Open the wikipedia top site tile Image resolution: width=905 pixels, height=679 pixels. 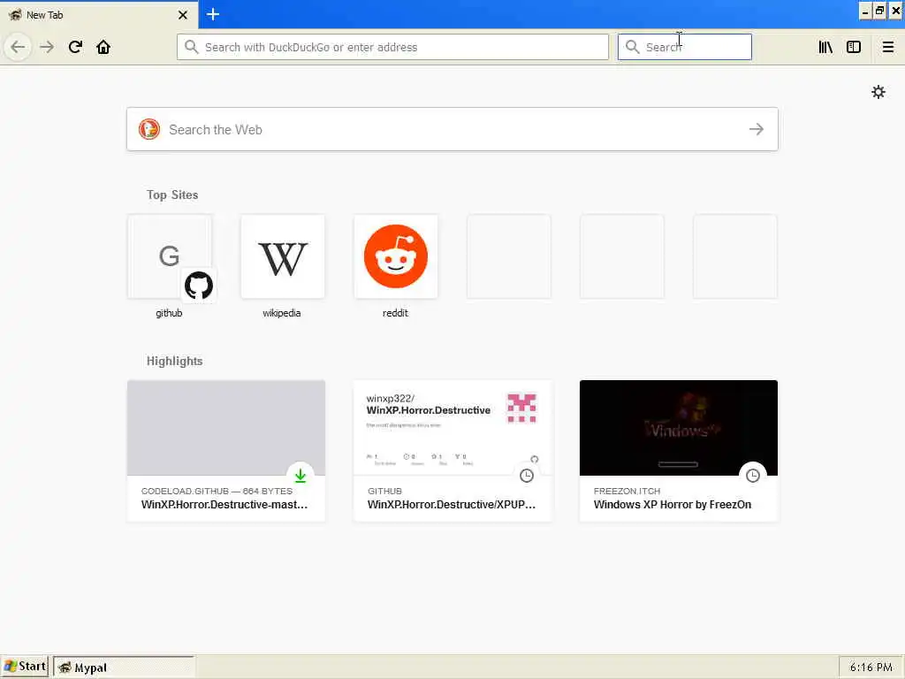[x=283, y=257]
